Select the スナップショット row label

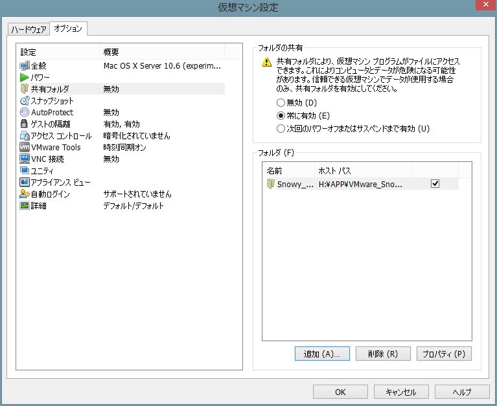(52, 101)
